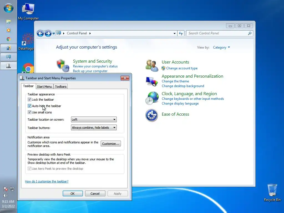Image resolution: width=284 pixels, height=213 pixels.
Task: Open How do I customize the taskbar link
Action: (47, 181)
